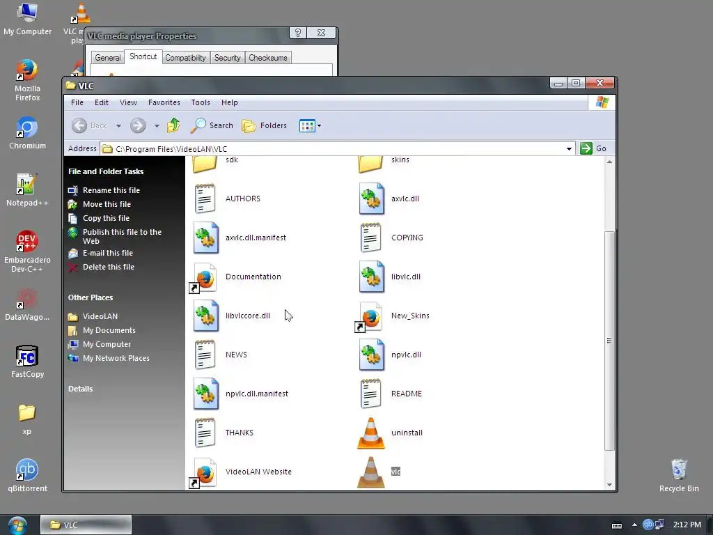Screen dimensions: 713x535
Task: Open the File menu
Action: [77, 102]
